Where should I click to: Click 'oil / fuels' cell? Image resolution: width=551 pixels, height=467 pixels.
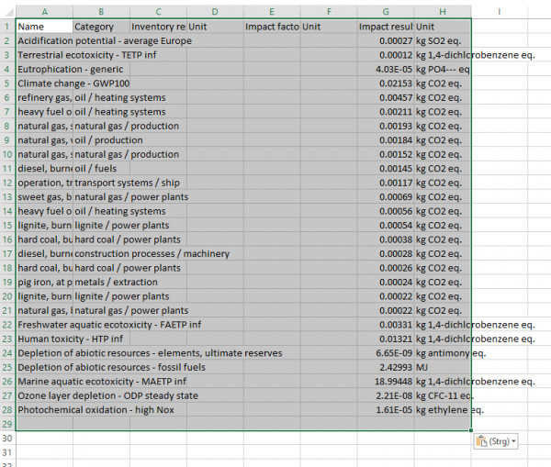click(101, 169)
